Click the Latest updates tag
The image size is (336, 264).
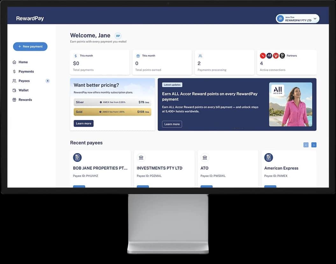click(x=172, y=85)
